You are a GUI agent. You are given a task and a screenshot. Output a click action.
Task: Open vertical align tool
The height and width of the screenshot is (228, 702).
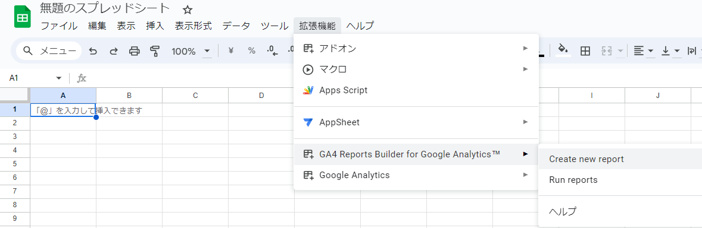(x=666, y=51)
